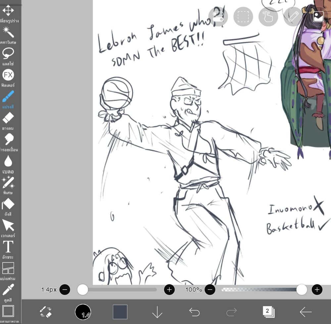331x324 pixels.
Task: Click the opacity slider handle
Action: pos(302,290)
